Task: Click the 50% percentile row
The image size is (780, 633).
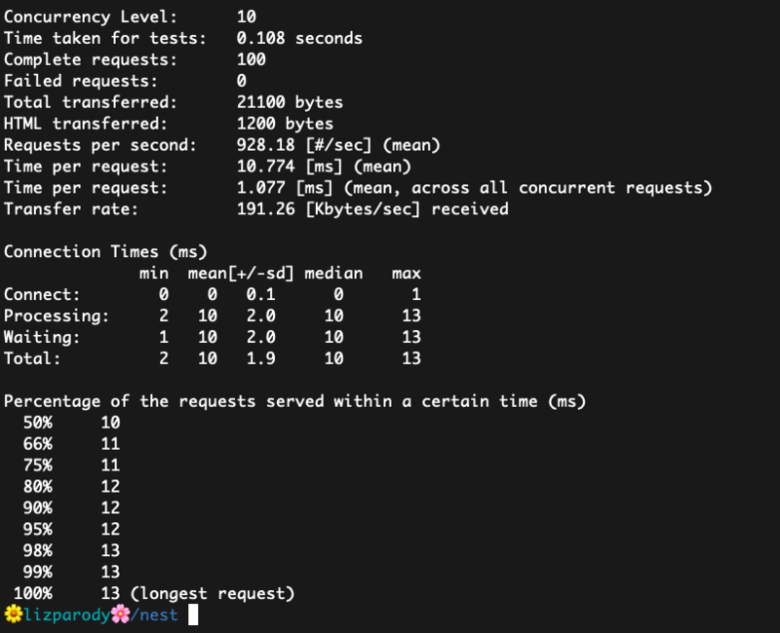Action: tap(71, 423)
